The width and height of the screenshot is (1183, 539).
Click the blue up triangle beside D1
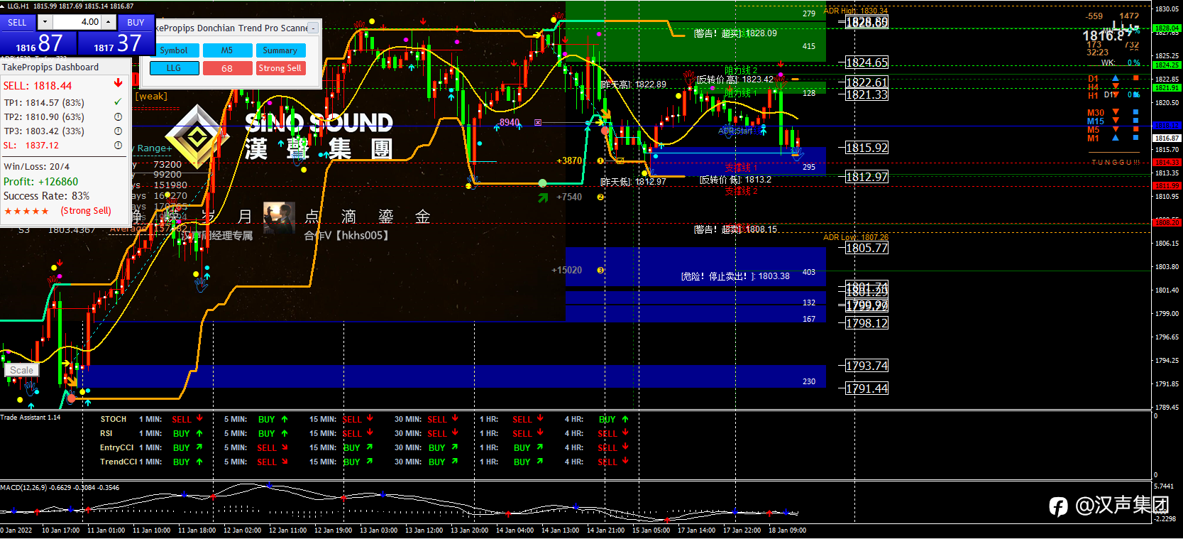[x=1116, y=78]
